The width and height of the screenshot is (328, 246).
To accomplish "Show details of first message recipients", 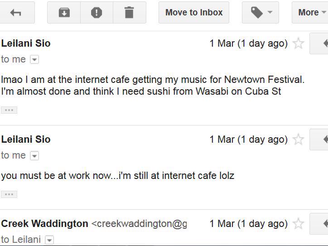I will (34, 60).
